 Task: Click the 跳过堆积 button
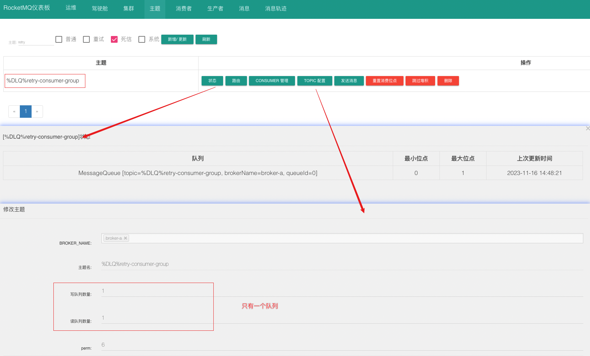click(420, 81)
